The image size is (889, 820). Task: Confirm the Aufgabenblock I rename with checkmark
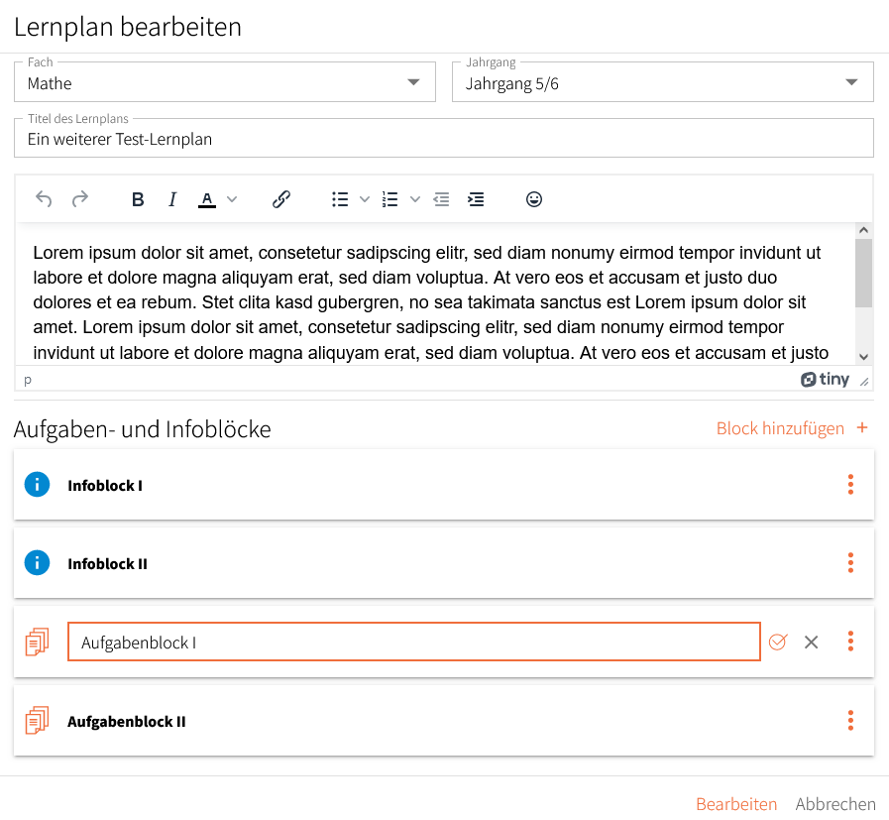[x=778, y=642]
